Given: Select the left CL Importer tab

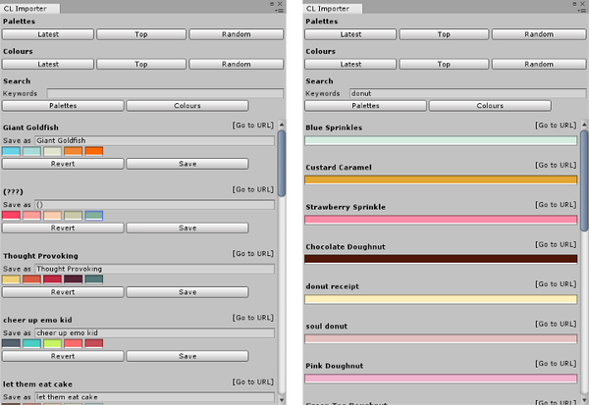Looking at the screenshot, I should click(x=29, y=8).
